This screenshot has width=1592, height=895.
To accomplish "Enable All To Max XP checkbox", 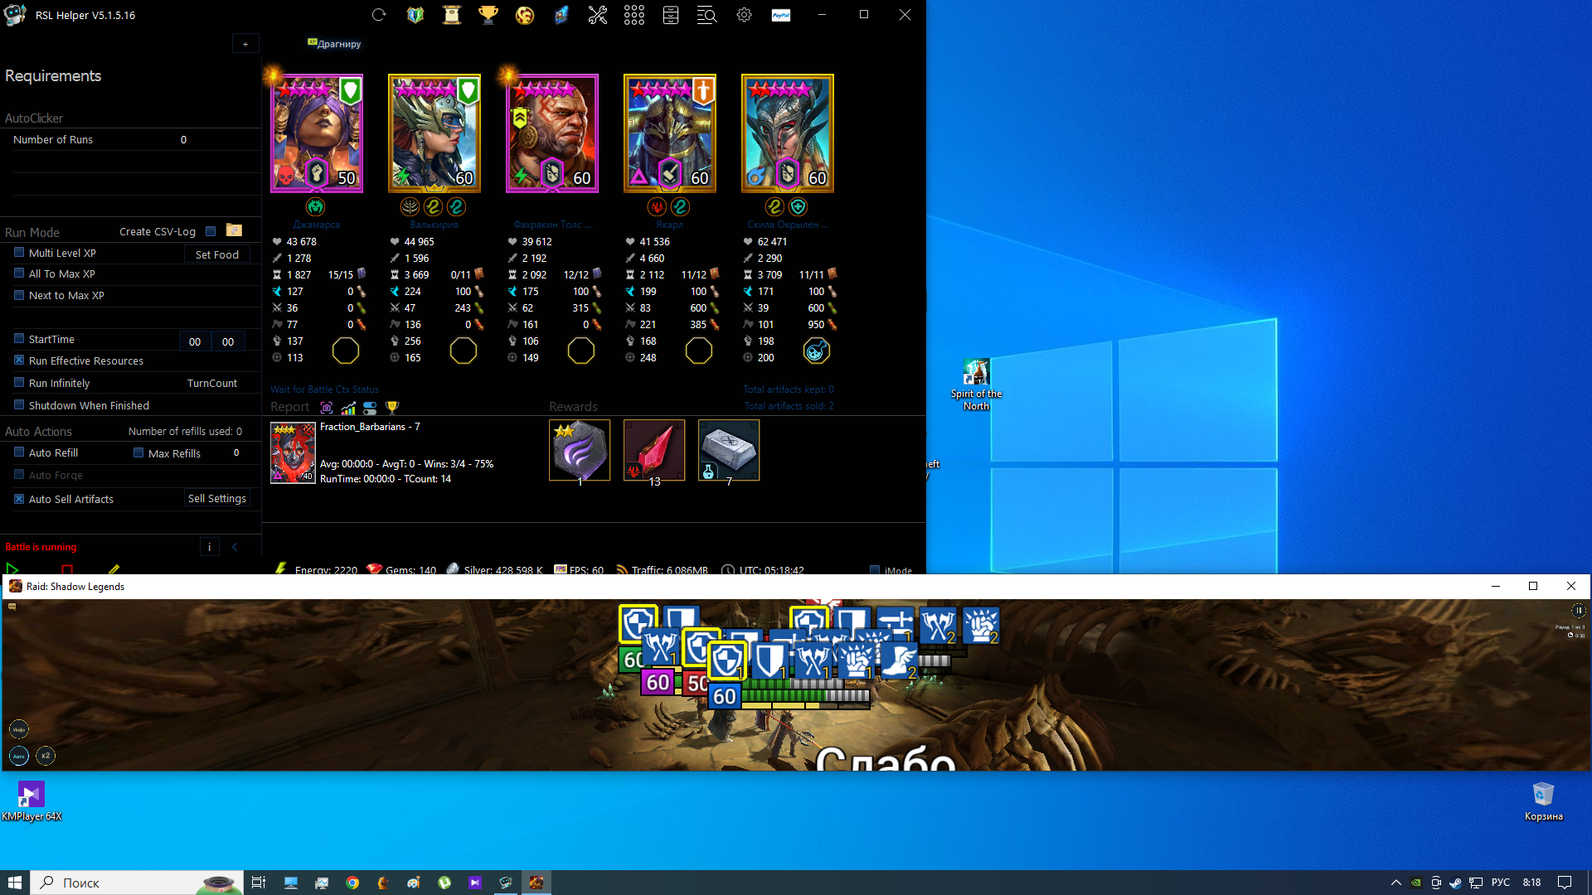I will [19, 273].
